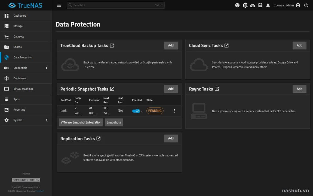Expand the Credentials submenu chevron
This screenshot has width=313, height=196.
coord(47,68)
